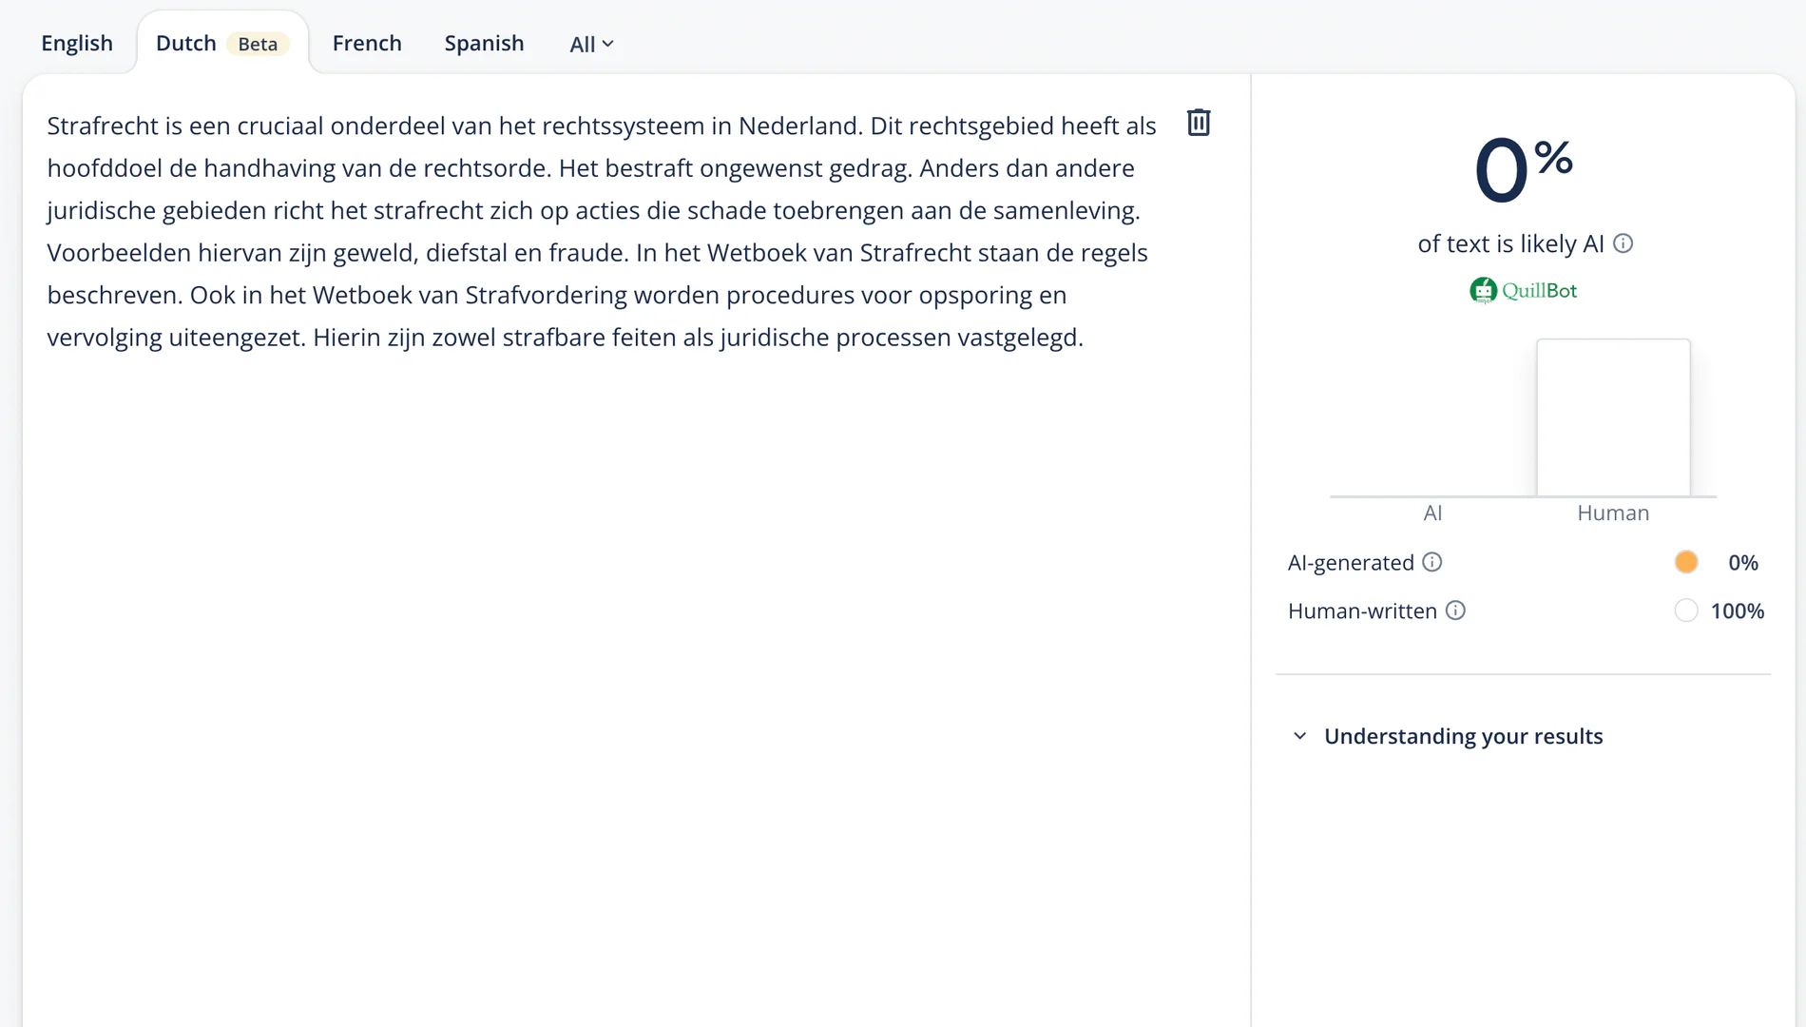The width and height of the screenshot is (1806, 1027).
Task: Select the Human-written percentage circle
Action: (1685, 610)
